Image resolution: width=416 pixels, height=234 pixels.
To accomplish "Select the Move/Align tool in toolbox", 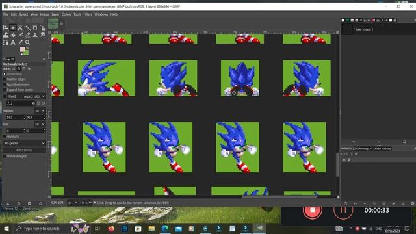I will (x=6, y=27).
